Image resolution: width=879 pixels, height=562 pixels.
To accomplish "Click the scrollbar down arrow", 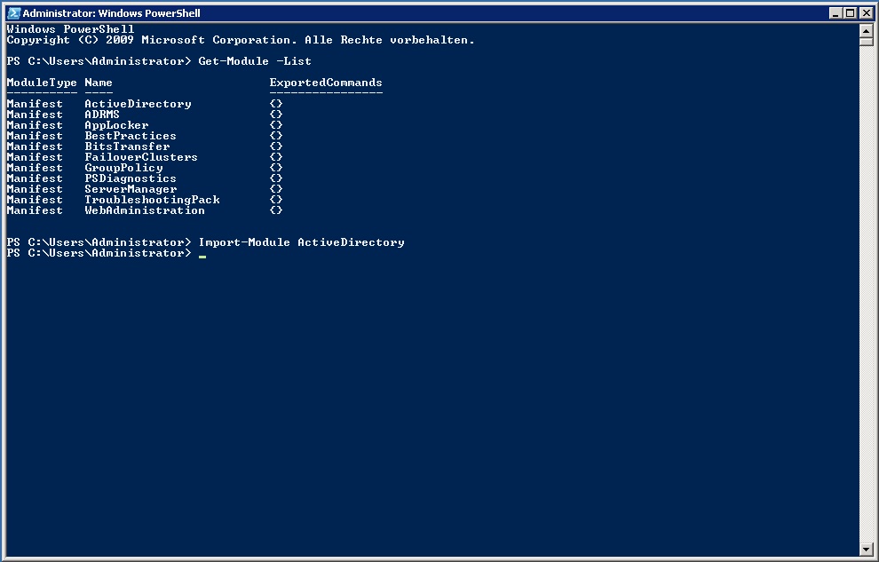I will point(867,549).
